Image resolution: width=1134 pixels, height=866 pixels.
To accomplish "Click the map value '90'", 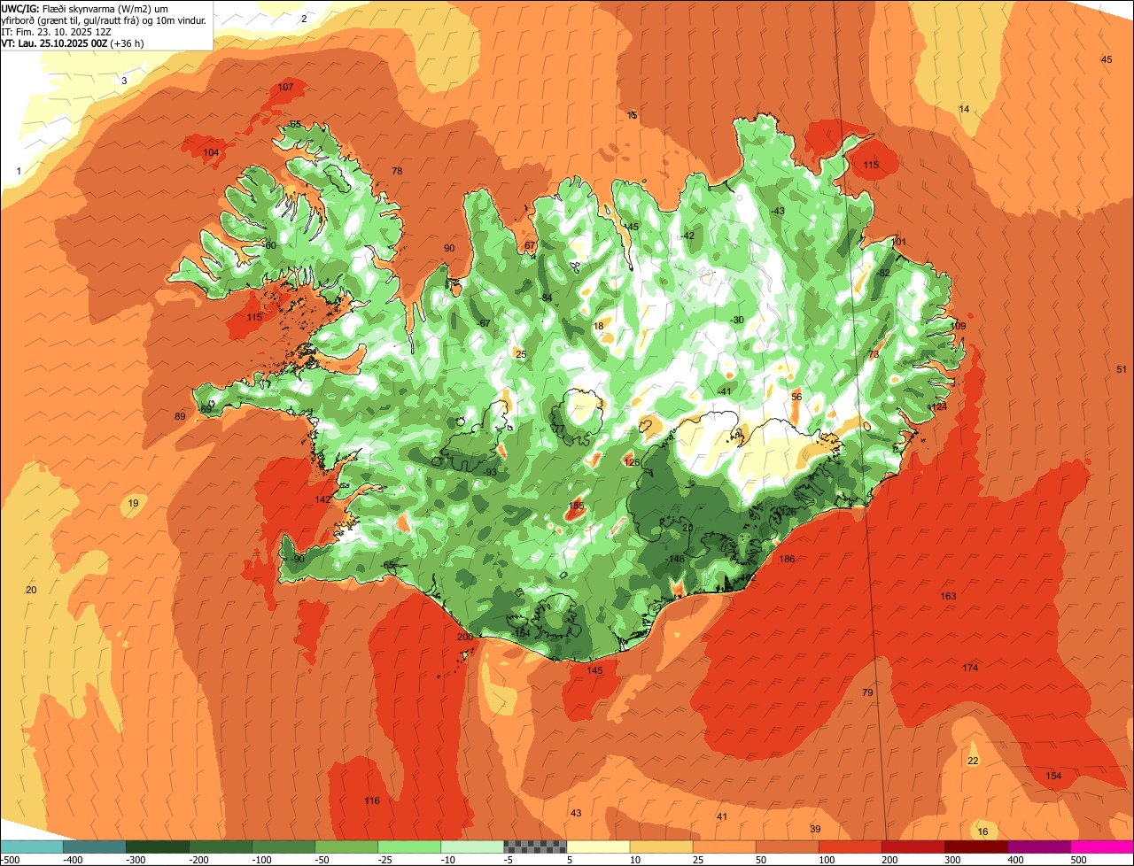I will 449,248.
